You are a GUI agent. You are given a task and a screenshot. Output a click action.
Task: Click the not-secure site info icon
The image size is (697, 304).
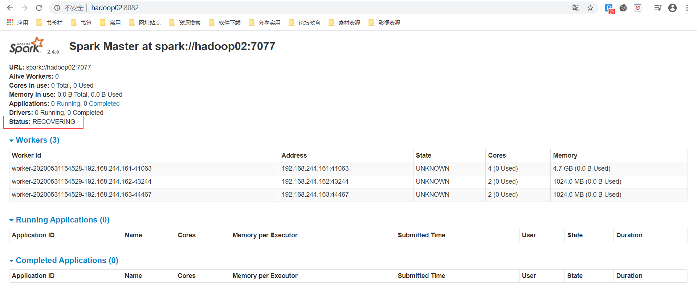pos(57,8)
